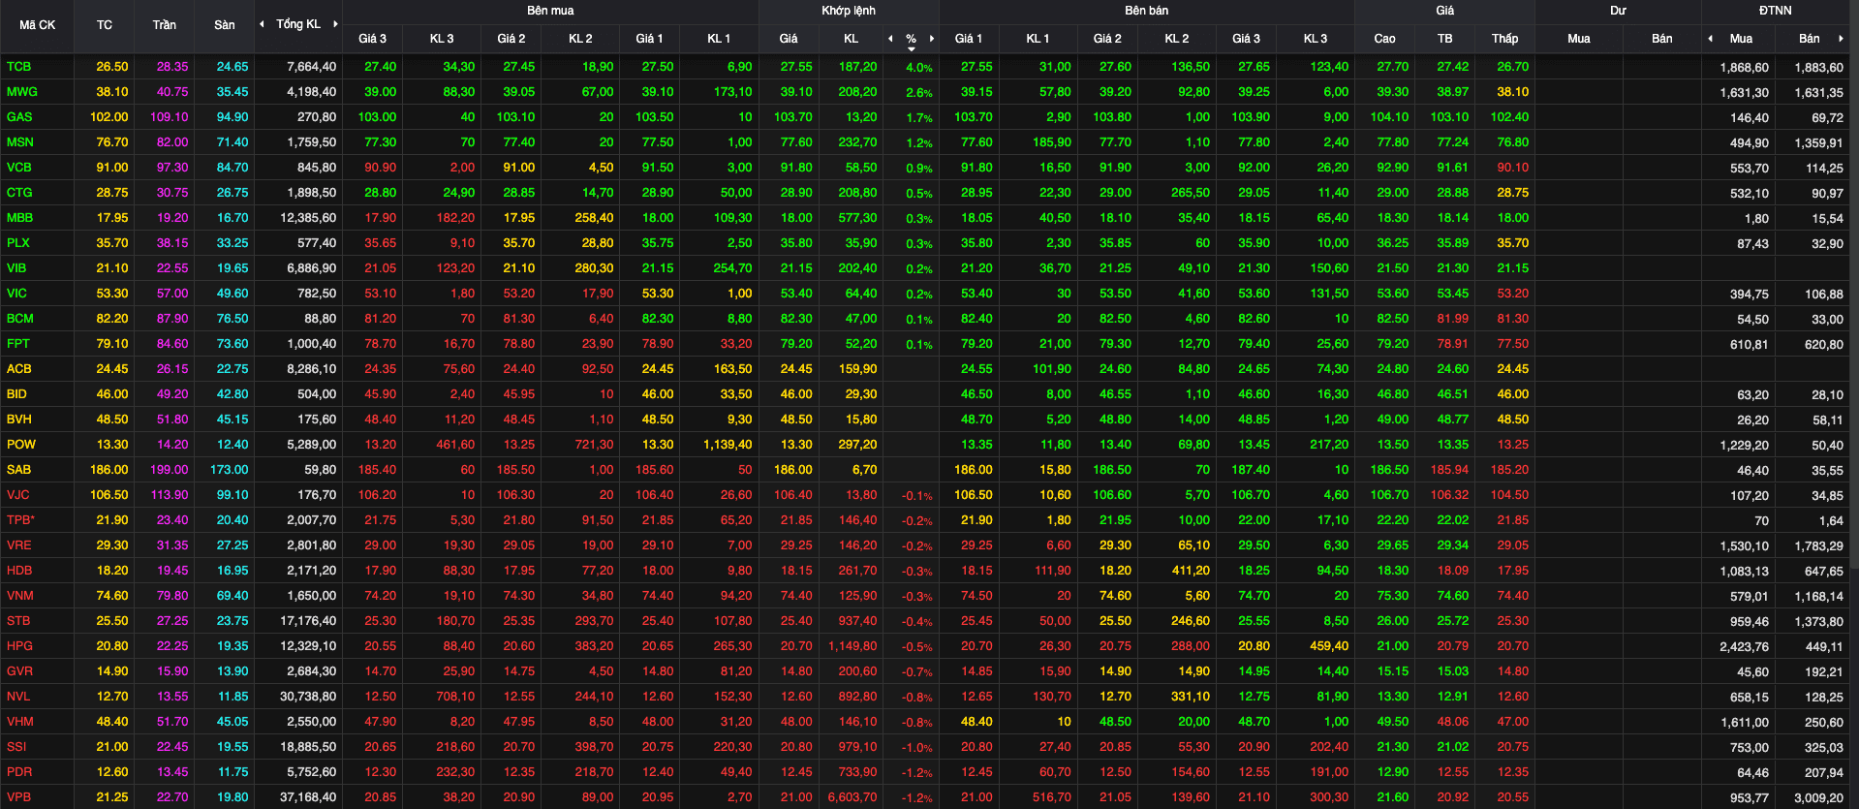This screenshot has width=1859, height=809.
Task: Open SAB stock ticker
Action: 18,470
